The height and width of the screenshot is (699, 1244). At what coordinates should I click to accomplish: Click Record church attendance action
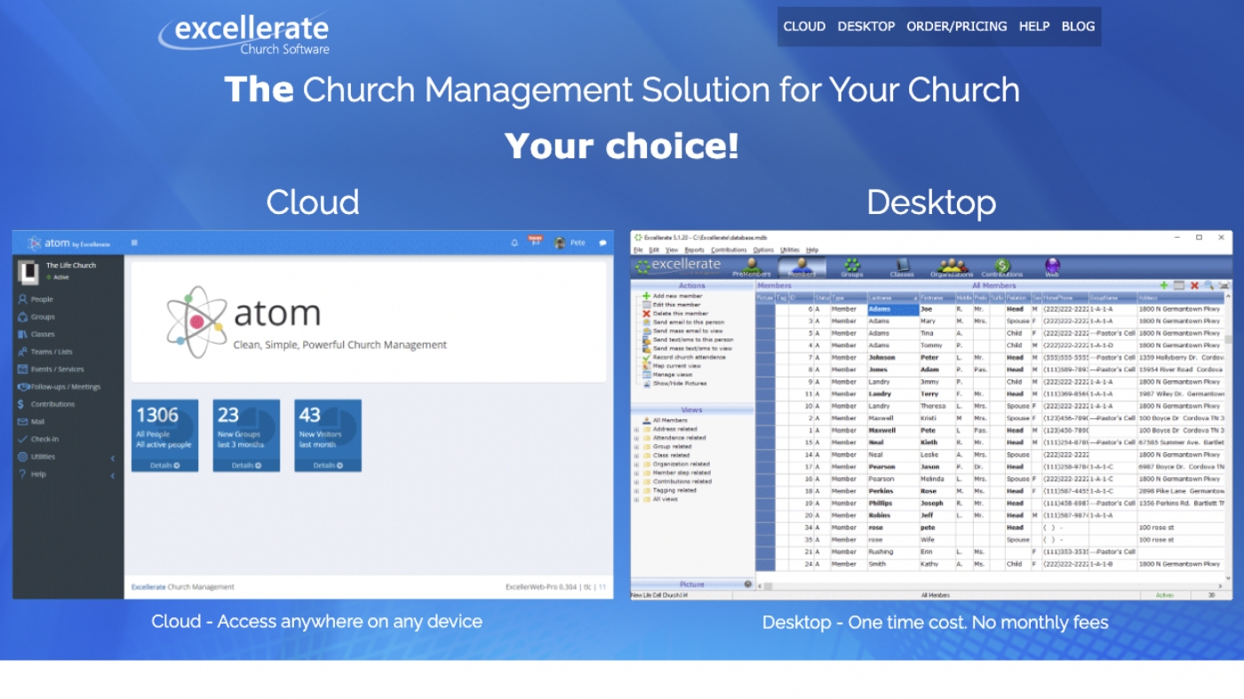(683, 357)
